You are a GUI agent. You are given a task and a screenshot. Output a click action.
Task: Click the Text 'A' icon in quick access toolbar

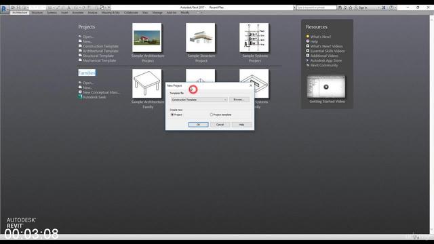69,7
